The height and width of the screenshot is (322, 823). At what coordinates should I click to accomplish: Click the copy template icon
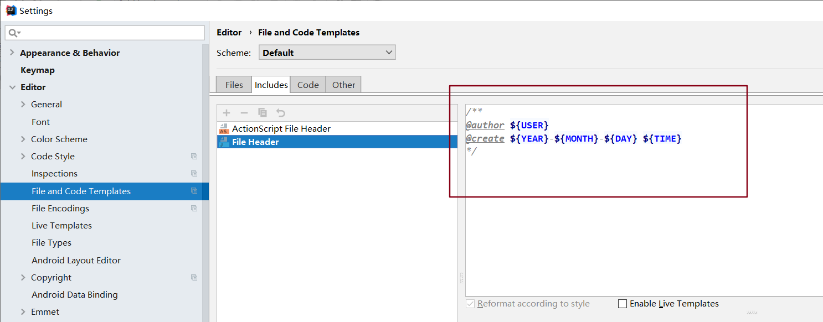tap(263, 113)
